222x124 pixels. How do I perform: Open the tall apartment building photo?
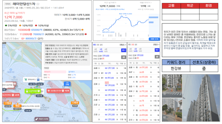[201, 98]
